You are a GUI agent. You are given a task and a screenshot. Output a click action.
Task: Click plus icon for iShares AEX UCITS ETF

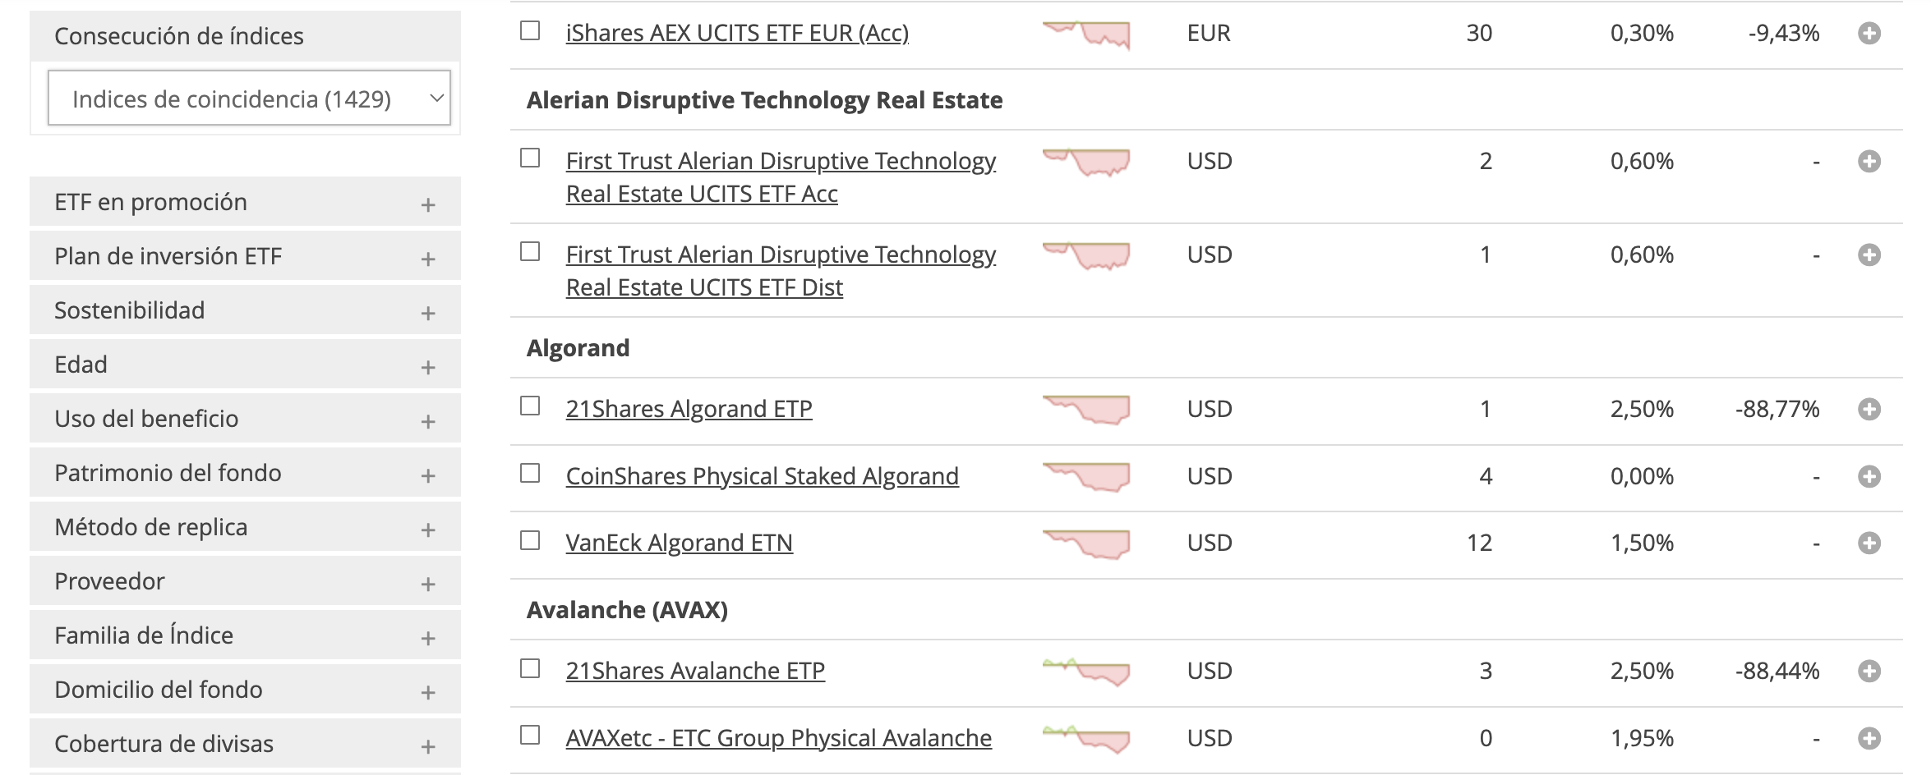(1869, 34)
